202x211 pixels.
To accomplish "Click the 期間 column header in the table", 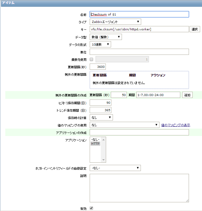I will (x=132, y=75).
